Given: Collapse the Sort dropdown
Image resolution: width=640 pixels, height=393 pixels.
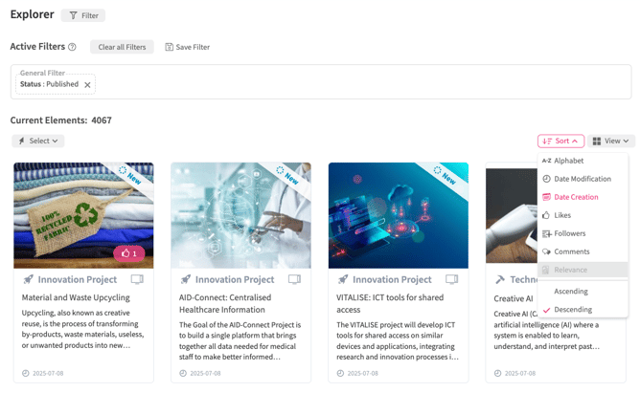Looking at the screenshot, I should click(x=560, y=141).
